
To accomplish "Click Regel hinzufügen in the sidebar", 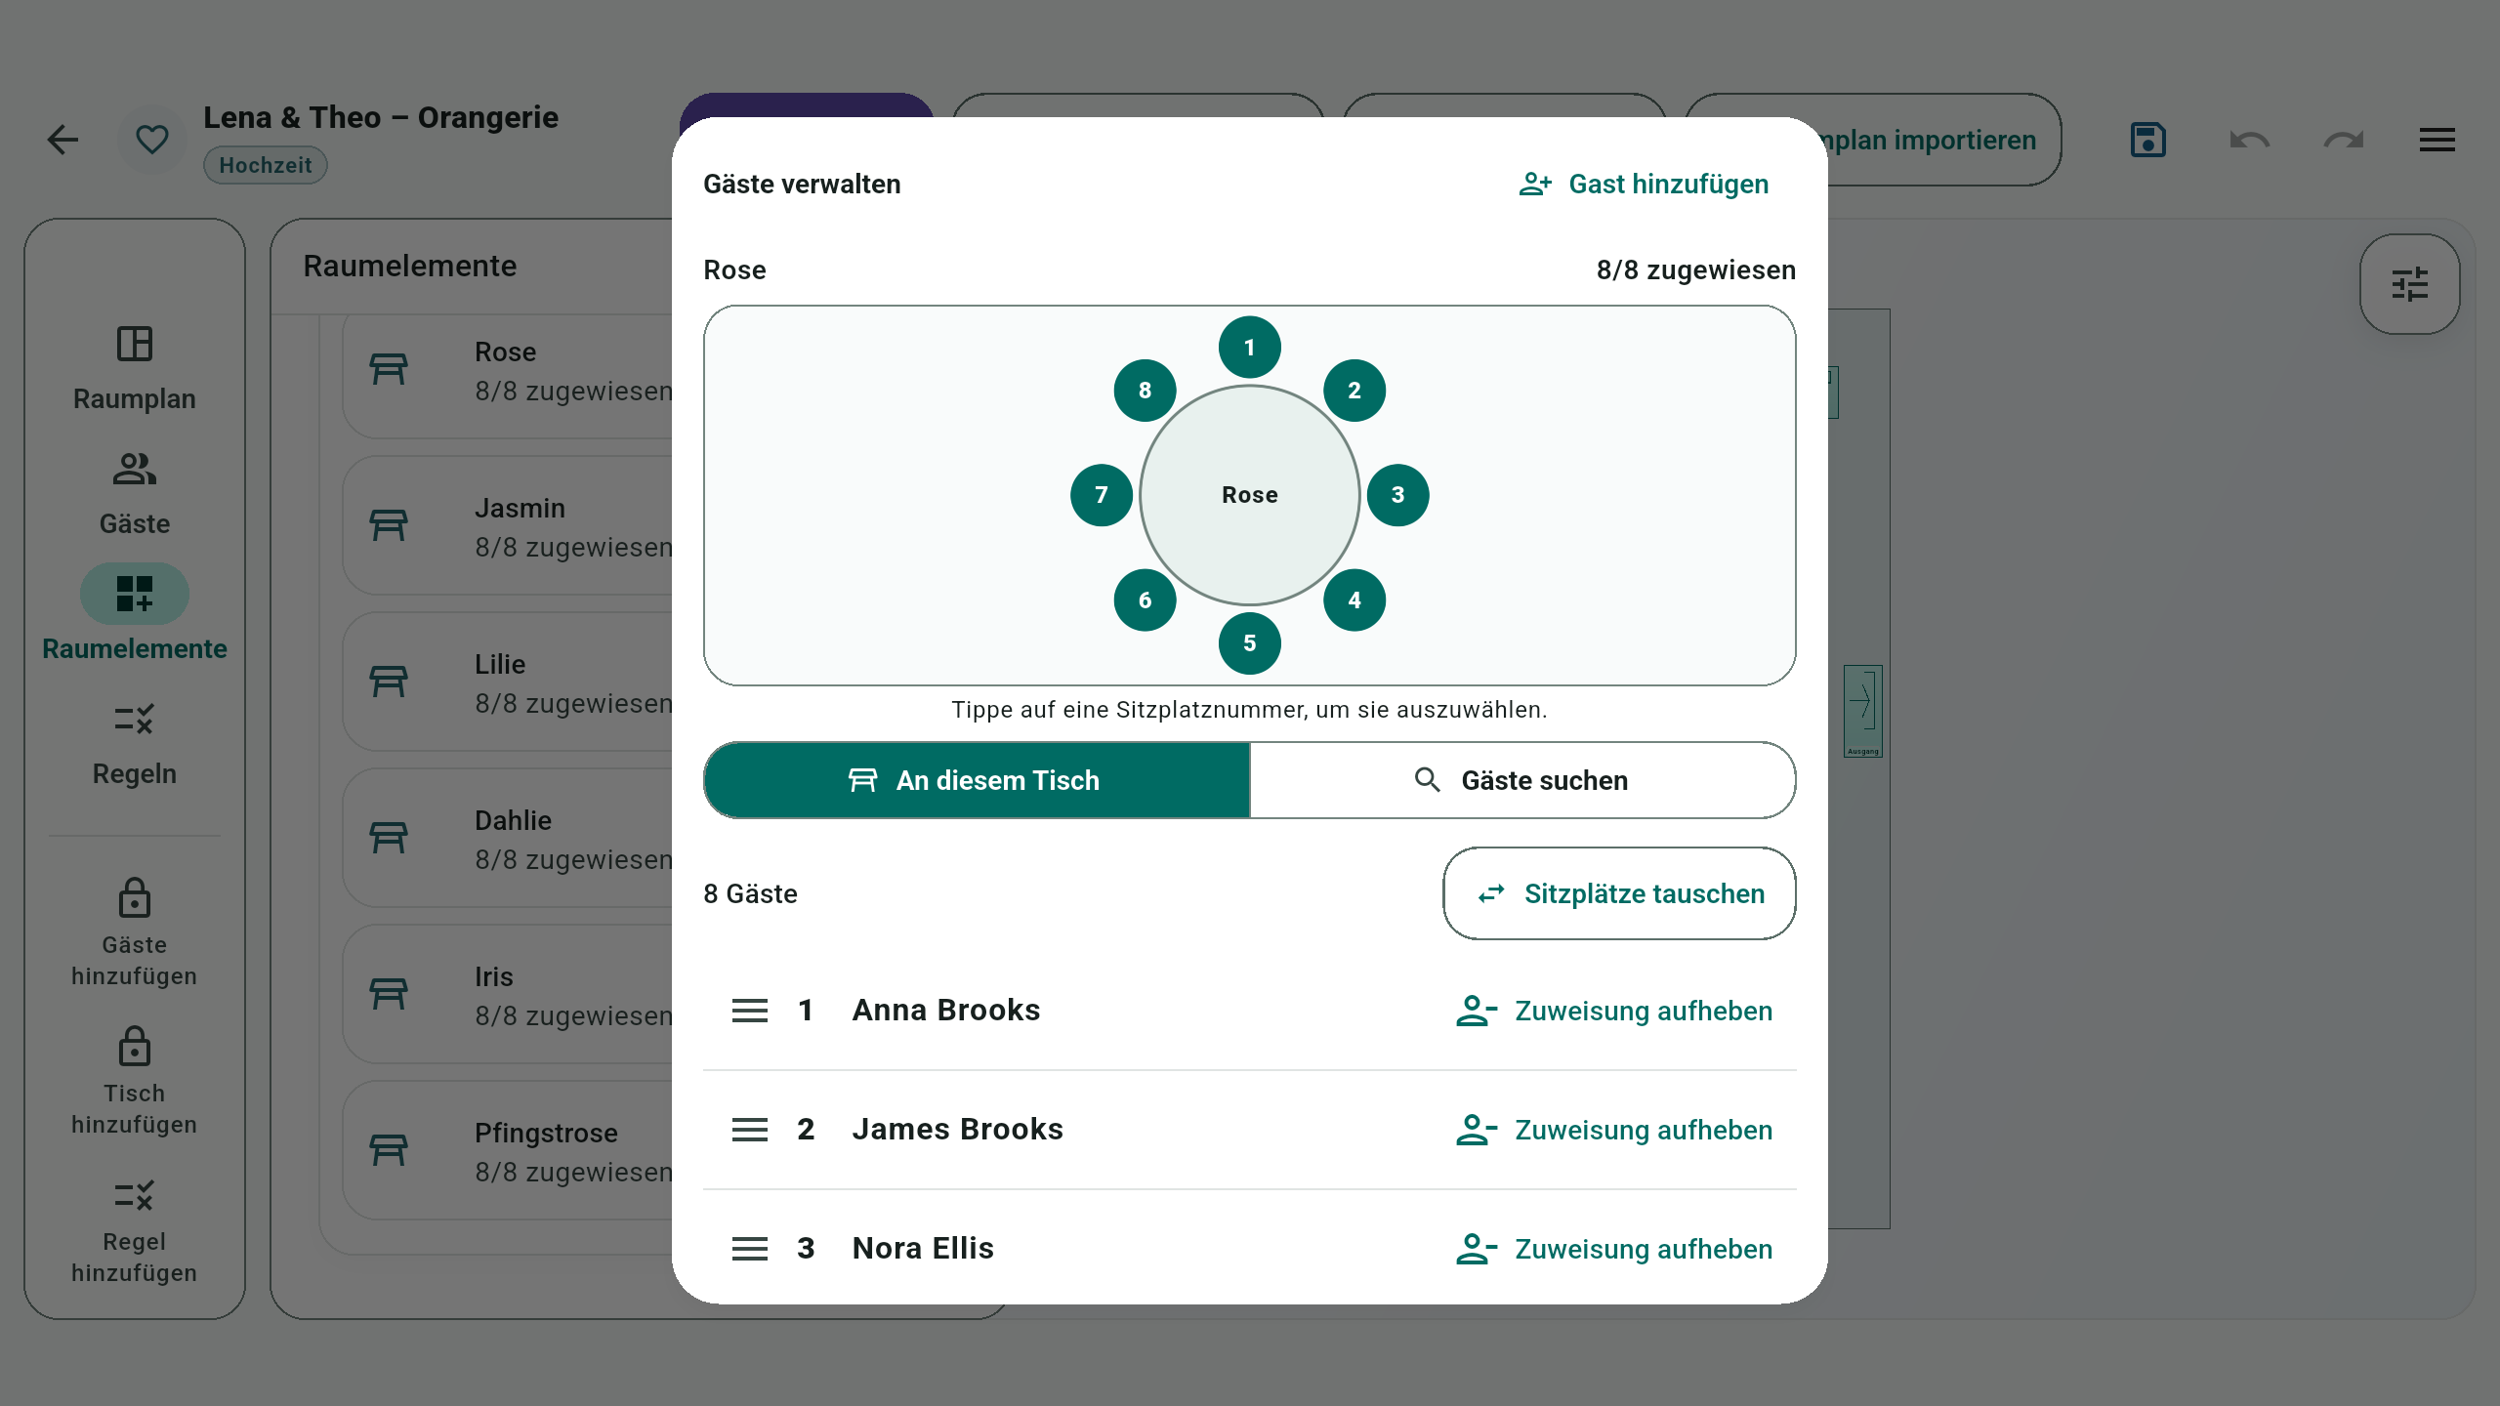I will tap(135, 1230).
